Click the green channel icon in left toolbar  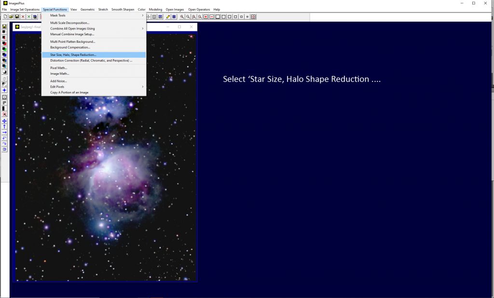(4, 49)
